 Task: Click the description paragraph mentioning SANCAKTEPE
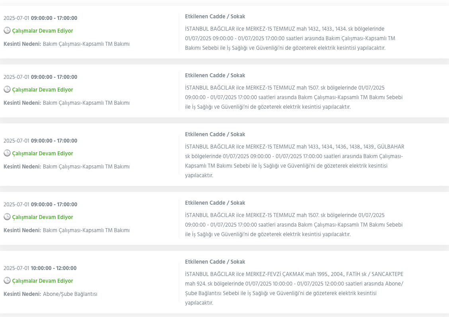294,288
